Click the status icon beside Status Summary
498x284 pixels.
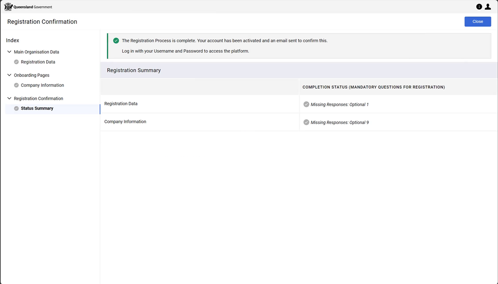pos(16,109)
